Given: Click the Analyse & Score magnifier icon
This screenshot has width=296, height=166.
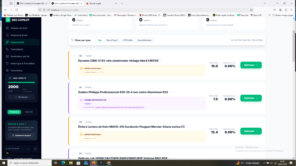Looking at the screenshot, I should pyautogui.click(x=7, y=35).
